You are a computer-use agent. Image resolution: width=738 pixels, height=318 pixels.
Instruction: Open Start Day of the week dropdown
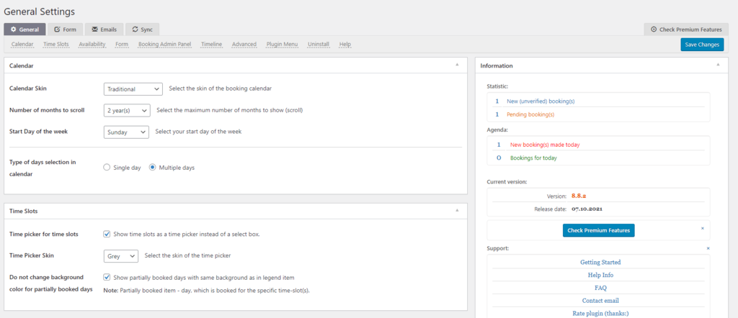click(x=127, y=132)
